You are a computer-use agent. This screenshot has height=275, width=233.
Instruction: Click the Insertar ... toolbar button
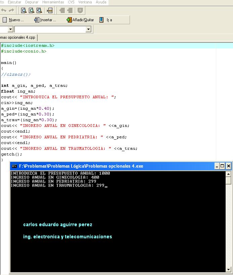[x=45, y=20]
